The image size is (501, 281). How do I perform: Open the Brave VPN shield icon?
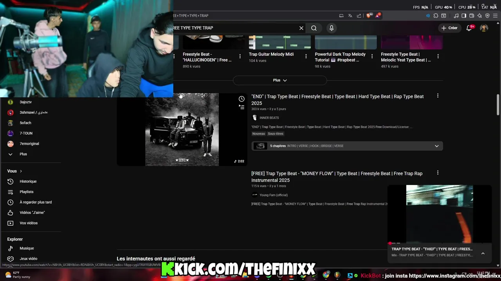(x=487, y=16)
